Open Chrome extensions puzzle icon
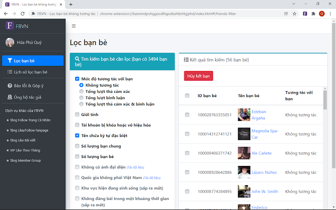 click(x=313, y=14)
